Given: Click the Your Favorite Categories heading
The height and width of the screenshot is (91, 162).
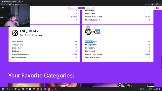Looking at the screenshot, I should click(41, 76).
